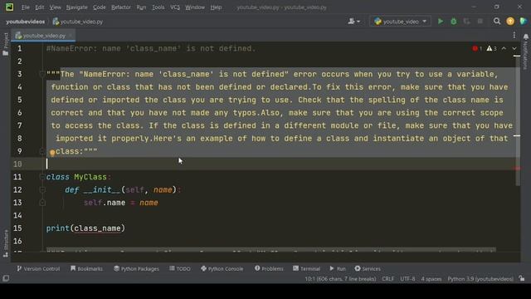Viewport: 531px width, 299px height.
Task: Open the Services tool window
Action: coord(368,268)
